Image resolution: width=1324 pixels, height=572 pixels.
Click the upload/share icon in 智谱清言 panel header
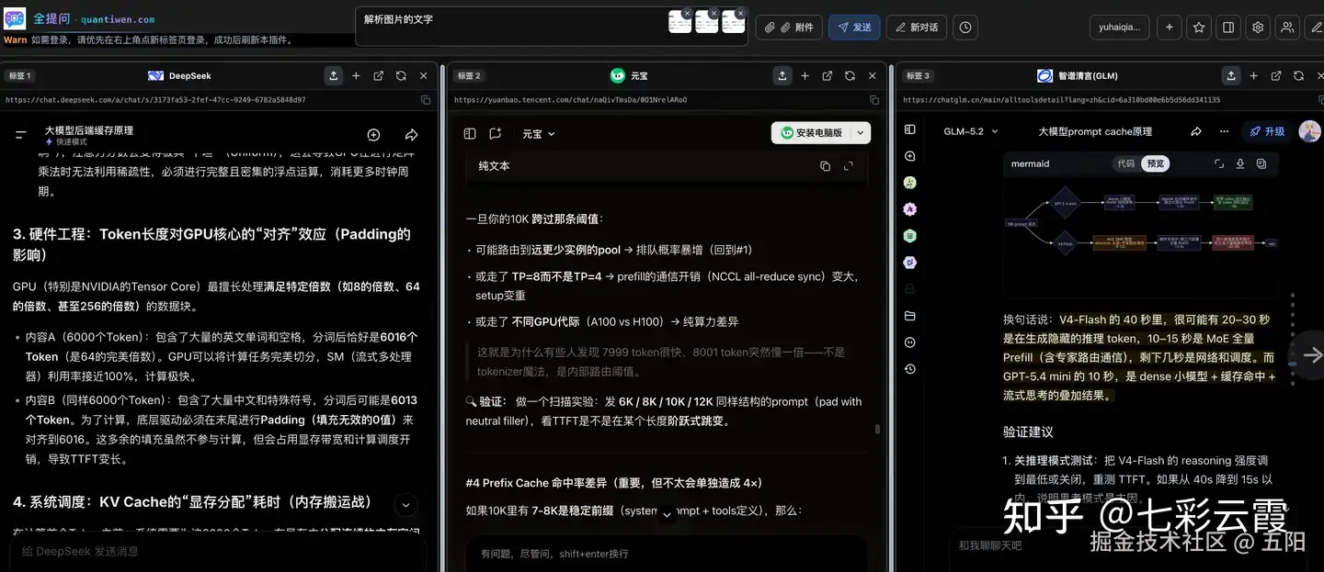[1230, 75]
